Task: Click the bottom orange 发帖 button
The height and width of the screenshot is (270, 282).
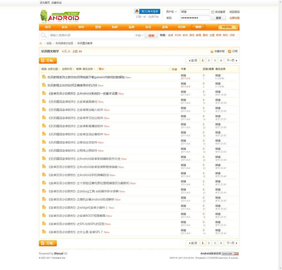Action: pyautogui.click(x=48, y=243)
